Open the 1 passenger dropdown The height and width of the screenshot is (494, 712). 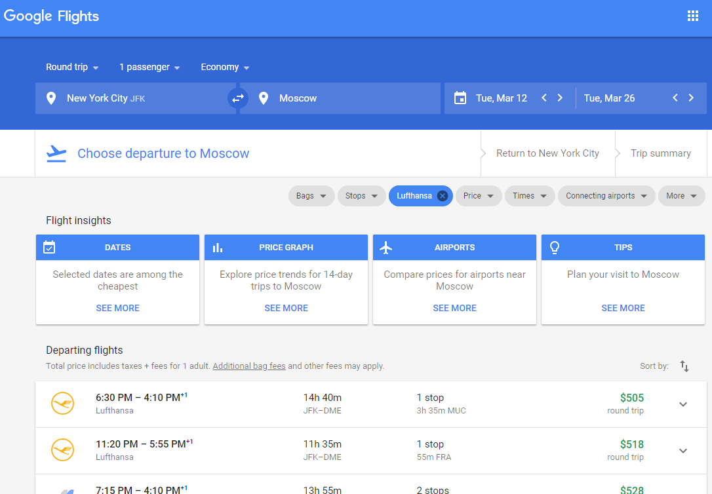click(149, 67)
